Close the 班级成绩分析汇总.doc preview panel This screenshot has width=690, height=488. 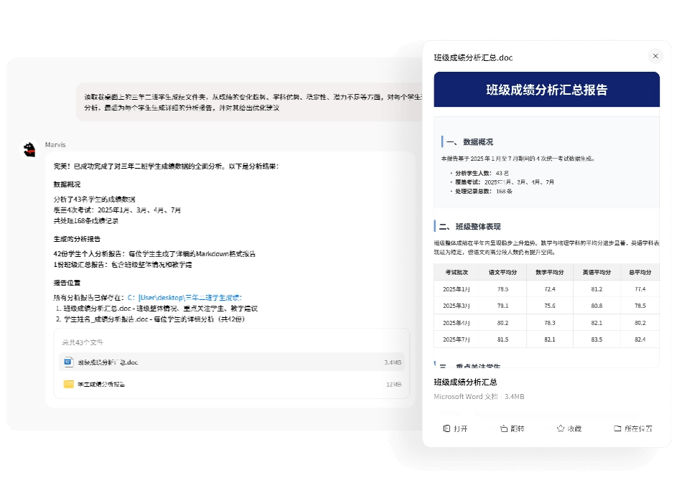pyautogui.click(x=655, y=56)
